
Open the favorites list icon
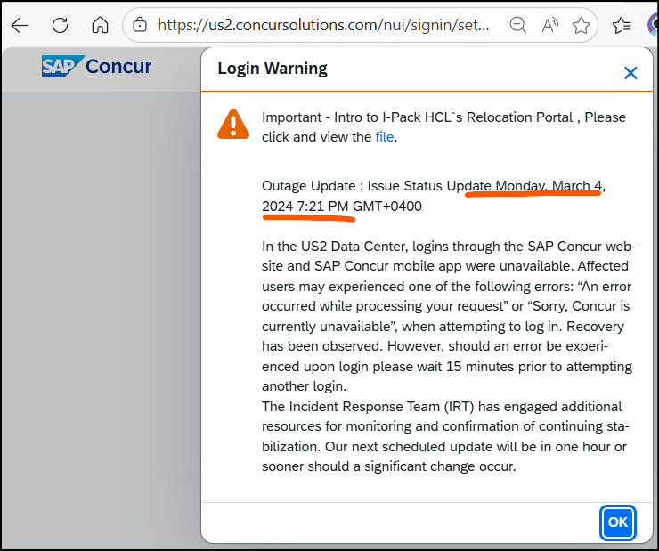pos(622,25)
